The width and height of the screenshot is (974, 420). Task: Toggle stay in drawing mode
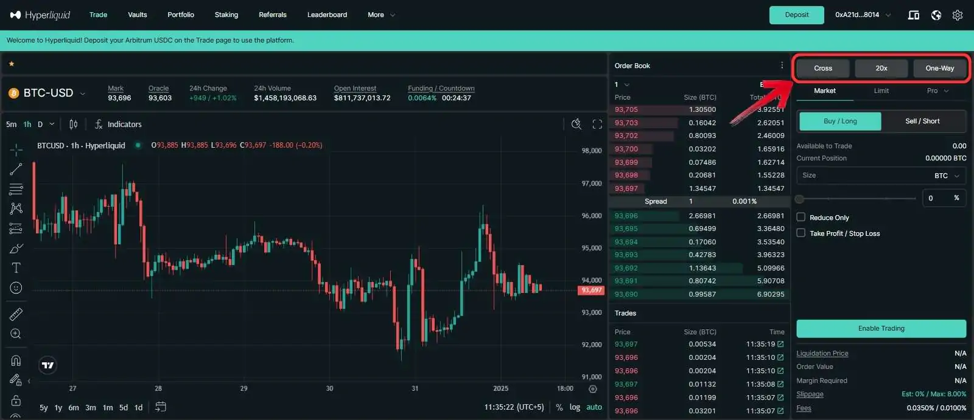(16, 380)
